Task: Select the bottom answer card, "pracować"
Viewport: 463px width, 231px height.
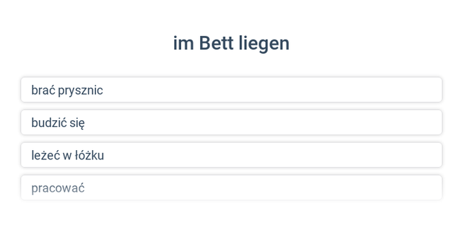Action: (x=231, y=188)
